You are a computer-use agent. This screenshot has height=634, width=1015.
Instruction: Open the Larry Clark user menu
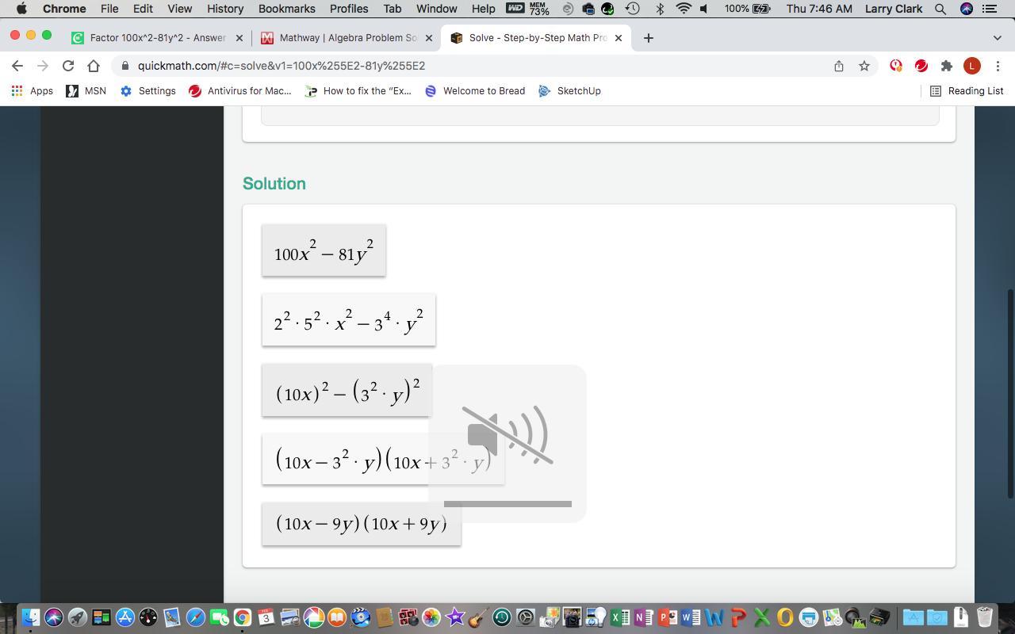893,9
